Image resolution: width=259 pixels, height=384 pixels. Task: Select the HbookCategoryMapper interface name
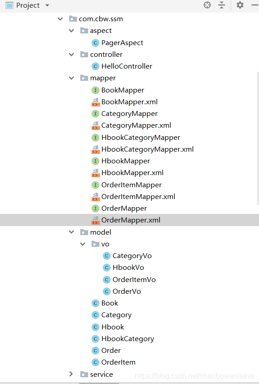[141, 138]
